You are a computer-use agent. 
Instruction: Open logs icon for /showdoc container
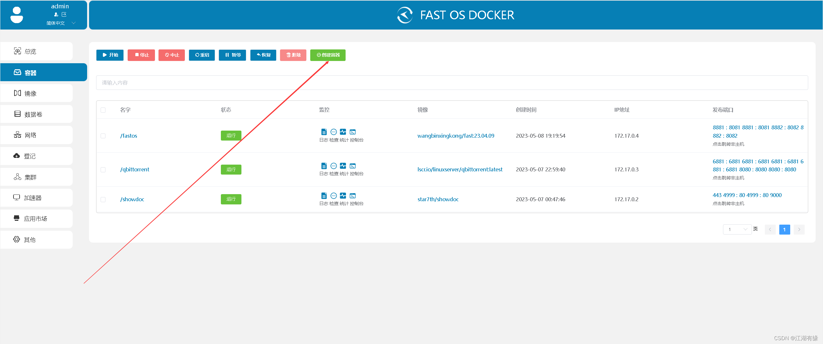click(x=324, y=196)
